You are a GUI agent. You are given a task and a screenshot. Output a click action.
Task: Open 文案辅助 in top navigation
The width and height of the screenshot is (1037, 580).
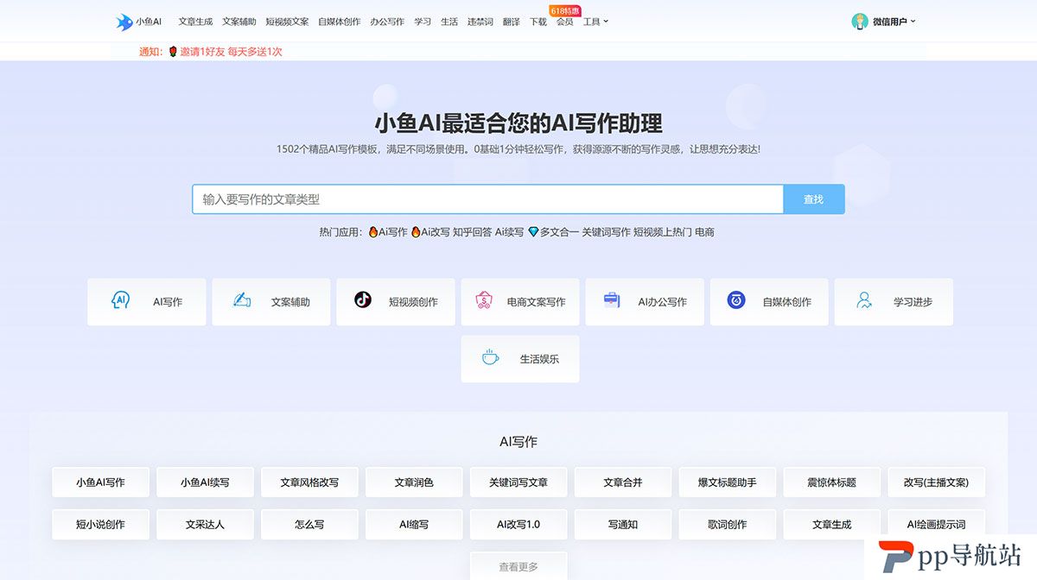[x=239, y=22]
